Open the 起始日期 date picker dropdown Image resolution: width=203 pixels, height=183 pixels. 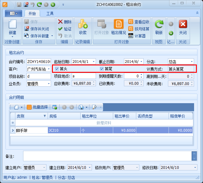(x=94, y=62)
